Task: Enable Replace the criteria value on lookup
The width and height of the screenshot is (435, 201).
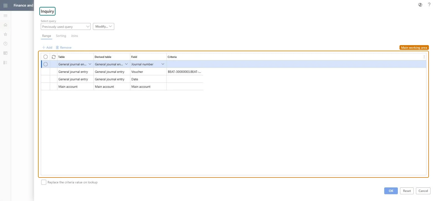Action: tap(44, 182)
